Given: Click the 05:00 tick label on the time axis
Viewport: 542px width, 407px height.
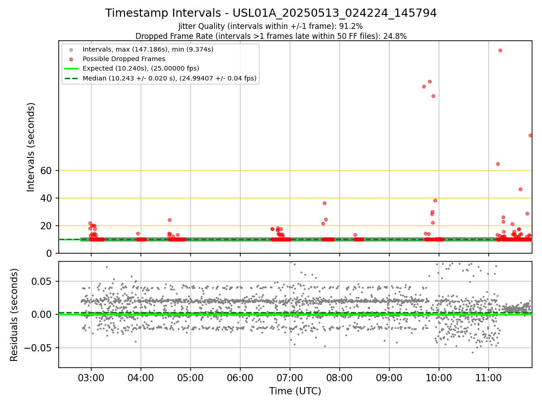Looking at the screenshot, I should tap(191, 377).
